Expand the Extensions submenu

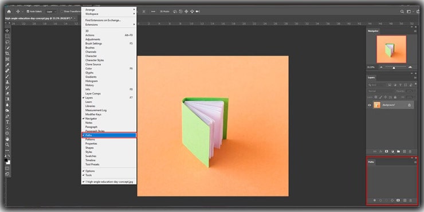(109, 25)
